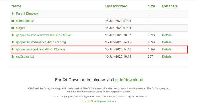Open the submodules/ folder link

(x=25, y=21)
